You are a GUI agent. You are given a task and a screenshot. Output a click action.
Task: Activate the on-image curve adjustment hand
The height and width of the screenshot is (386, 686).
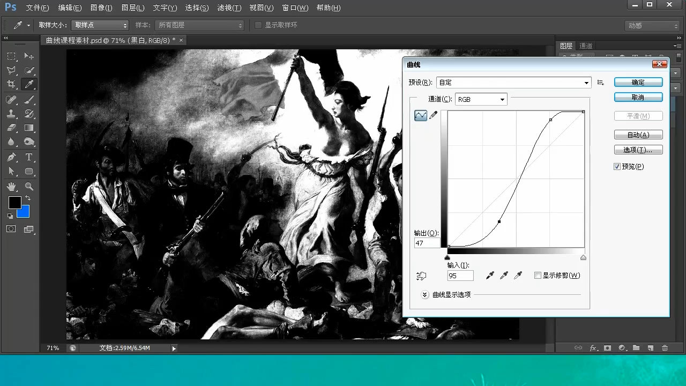pos(421,276)
